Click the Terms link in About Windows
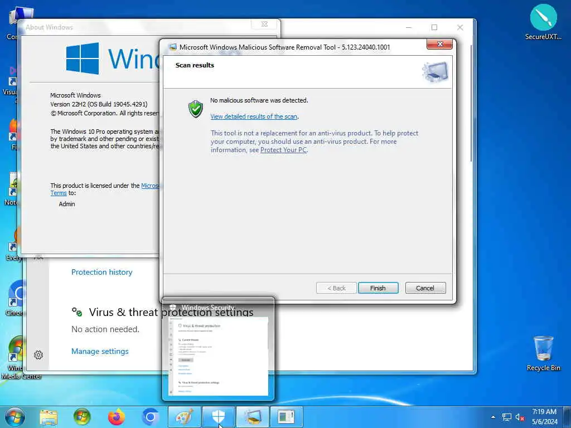 [58, 193]
